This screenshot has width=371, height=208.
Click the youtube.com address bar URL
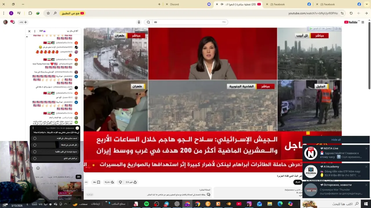click(x=313, y=13)
